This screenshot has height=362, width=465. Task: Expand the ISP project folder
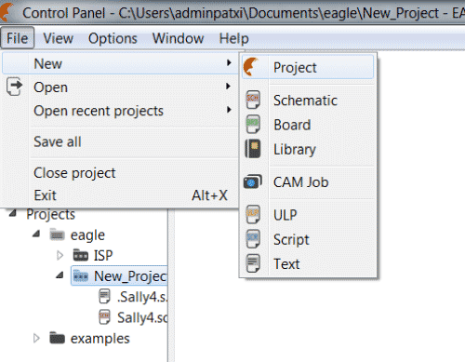point(60,256)
